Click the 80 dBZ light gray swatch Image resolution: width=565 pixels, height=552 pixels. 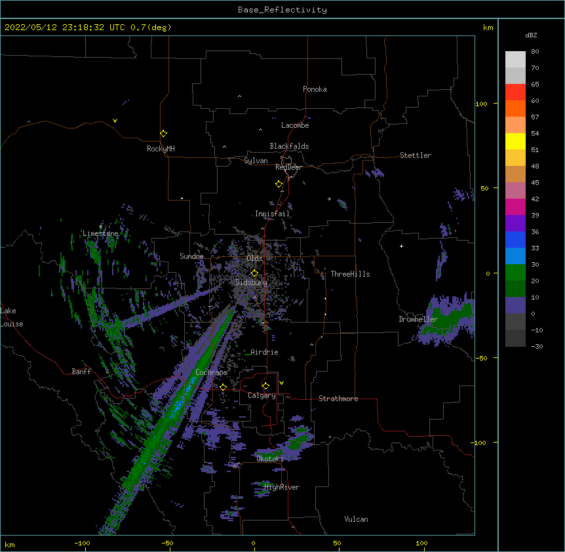point(515,59)
